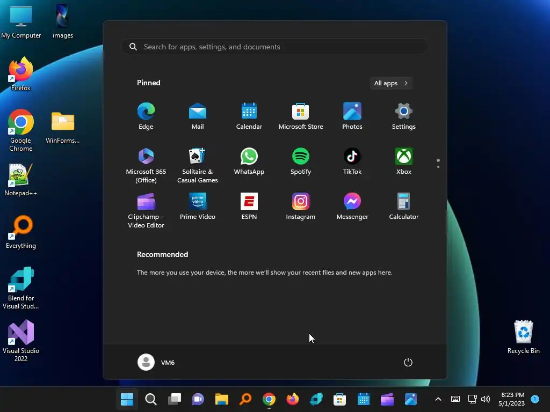
Task: Launch the Mail app
Action: [x=198, y=116]
